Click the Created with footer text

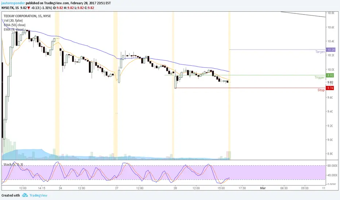tap(11, 195)
